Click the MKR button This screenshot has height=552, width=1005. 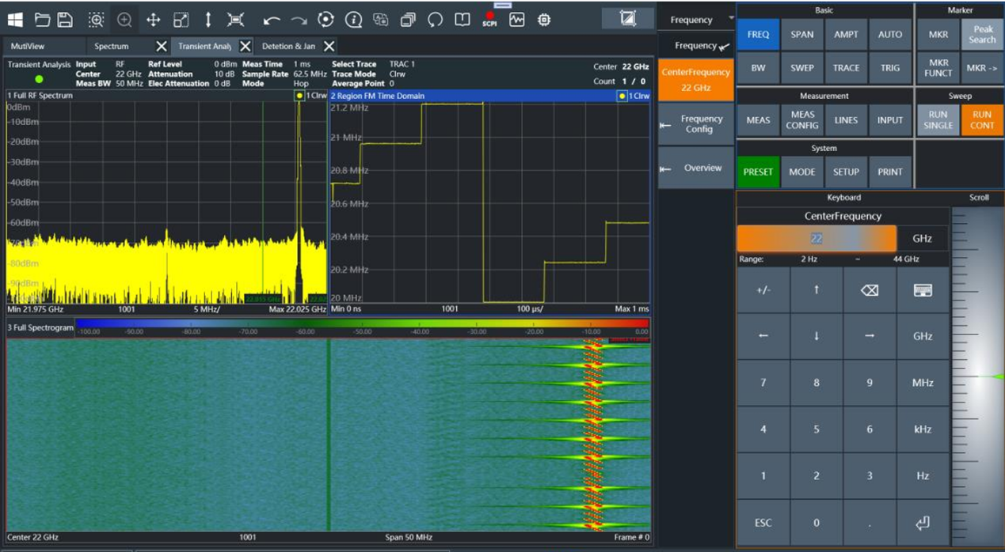(938, 35)
